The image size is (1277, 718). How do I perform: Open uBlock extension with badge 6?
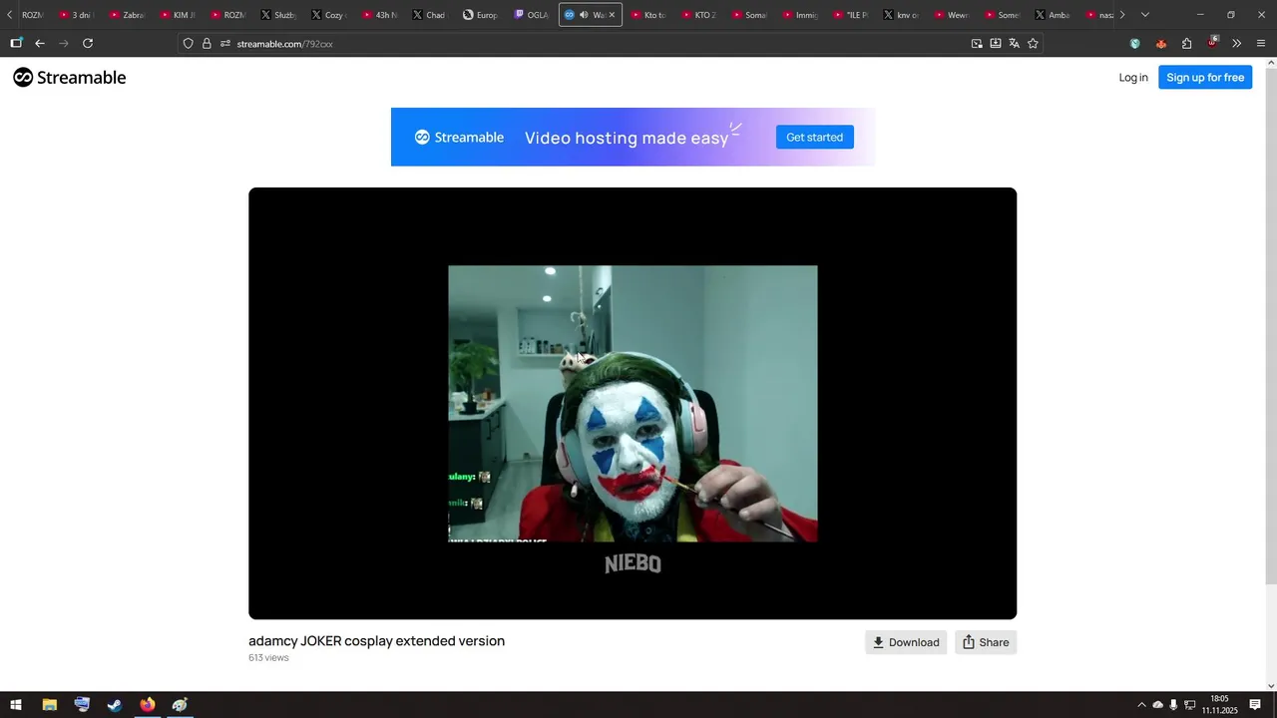(1212, 43)
